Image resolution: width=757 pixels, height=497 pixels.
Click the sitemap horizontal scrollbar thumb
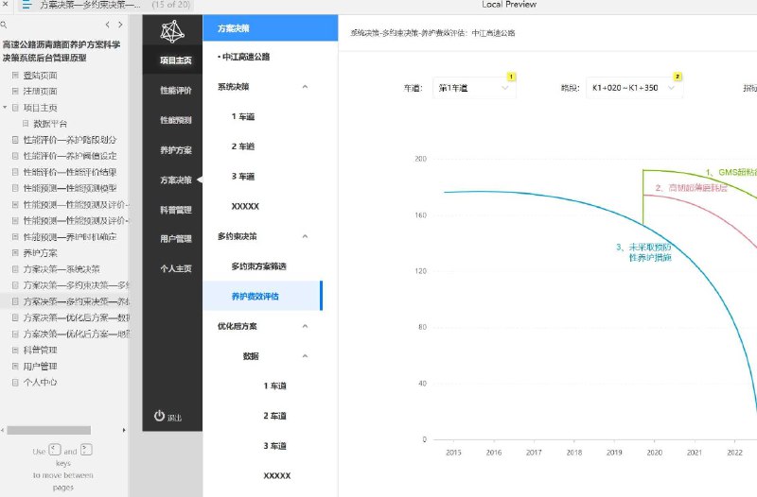click(x=49, y=430)
